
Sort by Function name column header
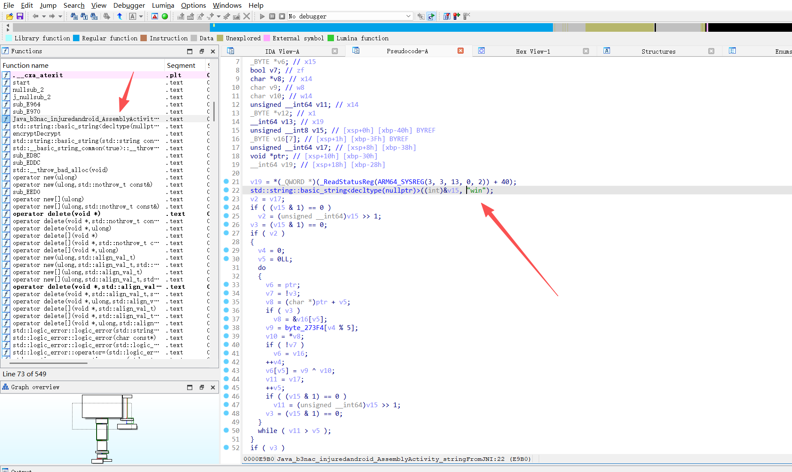point(26,65)
